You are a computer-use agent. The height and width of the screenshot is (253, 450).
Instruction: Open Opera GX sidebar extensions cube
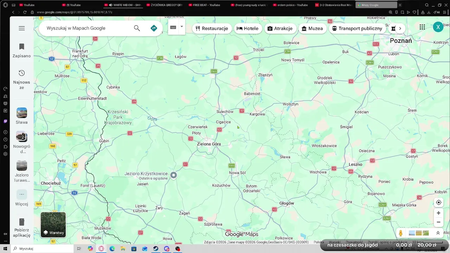coord(5,147)
